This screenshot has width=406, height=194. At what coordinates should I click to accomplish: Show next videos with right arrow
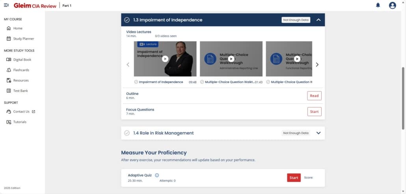pyautogui.click(x=317, y=65)
